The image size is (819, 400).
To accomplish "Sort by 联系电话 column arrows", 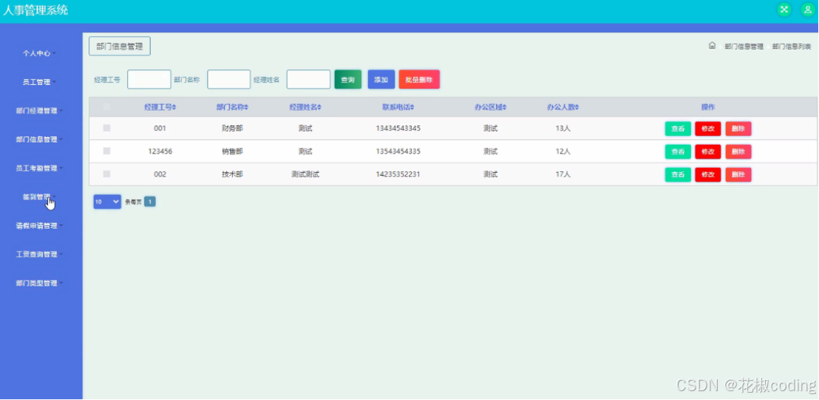I will point(412,107).
